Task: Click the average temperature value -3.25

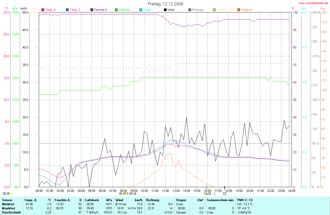Action: [48, 212]
